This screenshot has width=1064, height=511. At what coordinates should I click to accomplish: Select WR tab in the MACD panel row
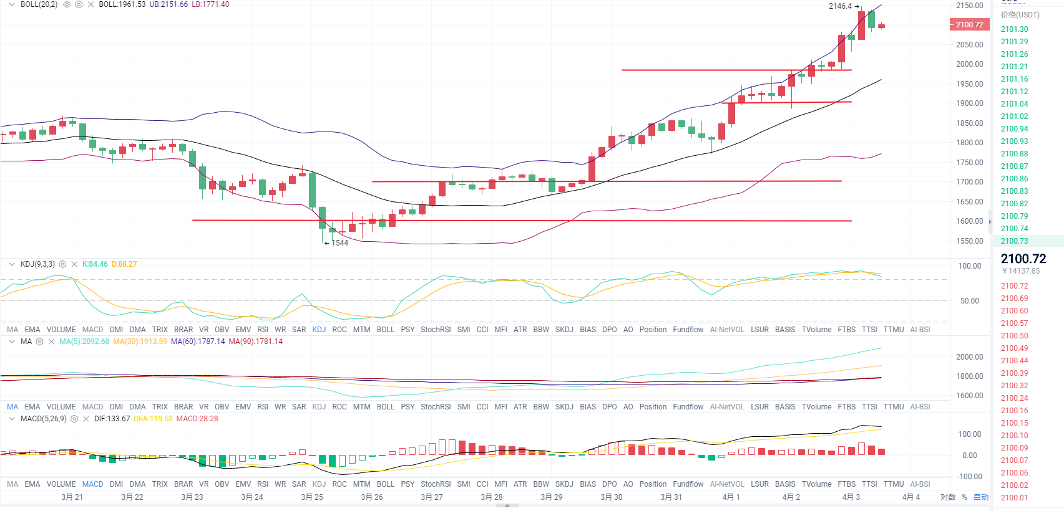click(x=280, y=484)
